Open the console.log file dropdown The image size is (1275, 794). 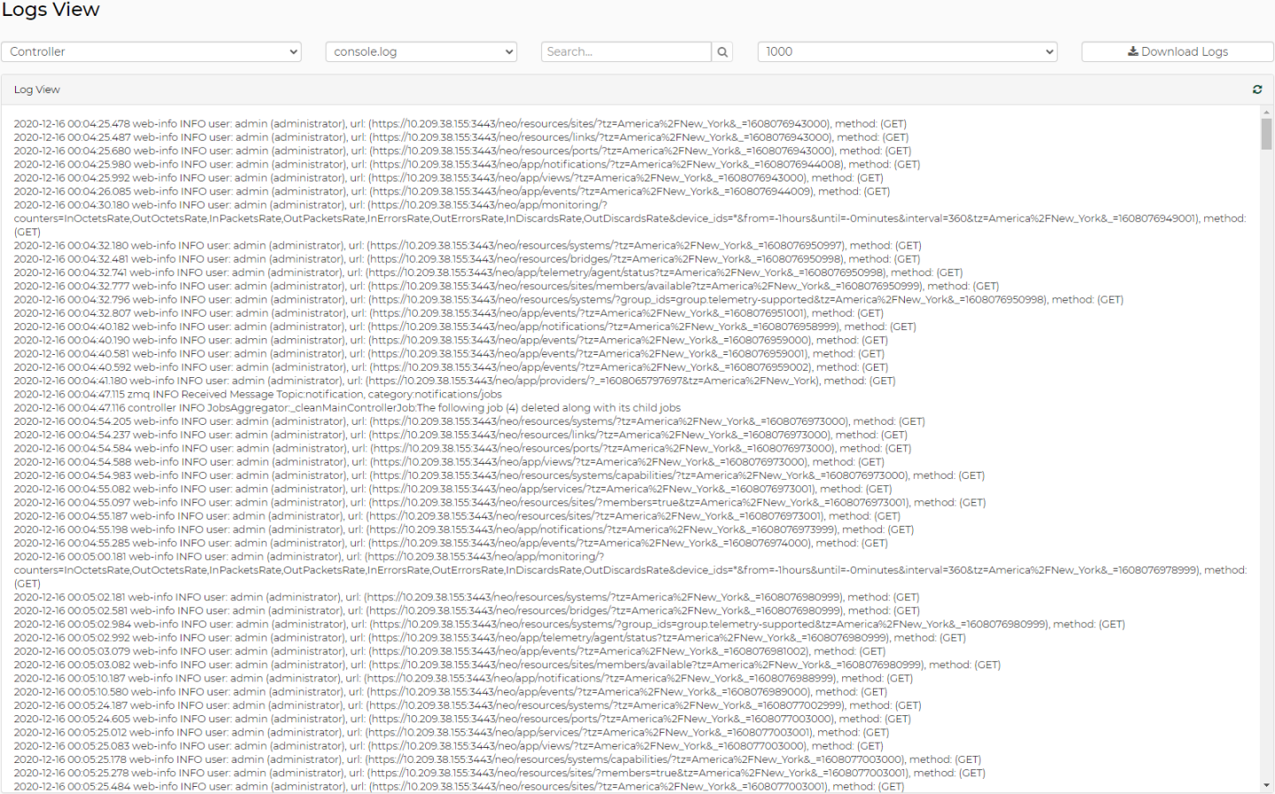421,52
